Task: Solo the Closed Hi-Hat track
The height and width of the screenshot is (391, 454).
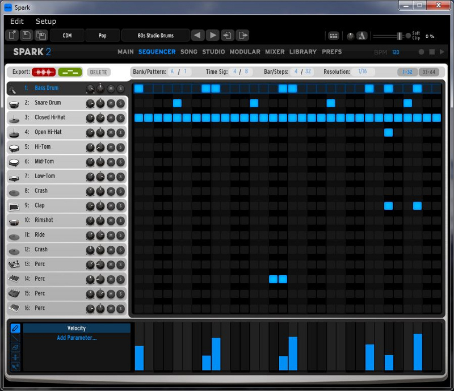Action: tap(120, 118)
